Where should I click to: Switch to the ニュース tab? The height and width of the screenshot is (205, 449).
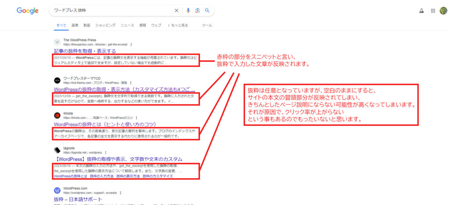pos(127,25)
